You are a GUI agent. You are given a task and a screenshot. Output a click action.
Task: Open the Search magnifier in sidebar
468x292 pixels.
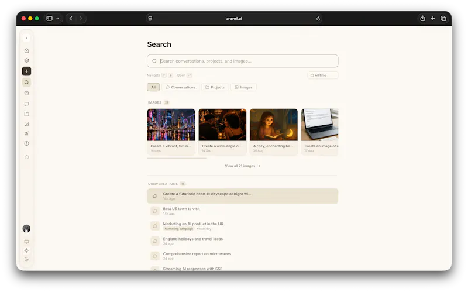[26, 82]
